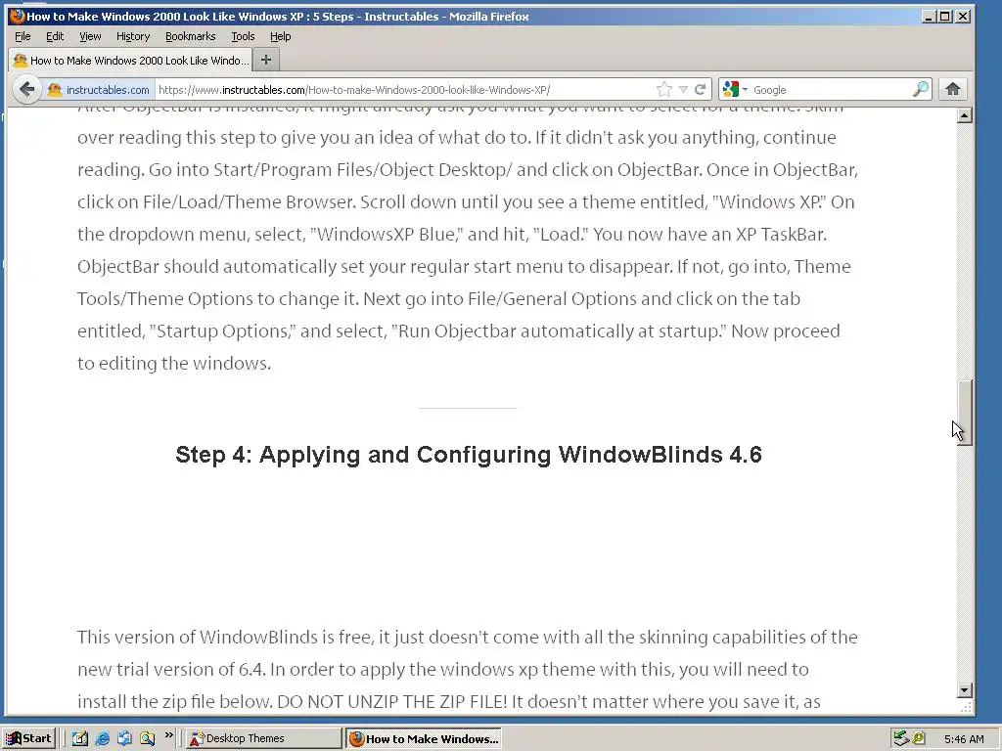Image resolution: width=1002 pixels, height=751 pixels.
Task: Open the Help menu
Action: pos(280,36)
